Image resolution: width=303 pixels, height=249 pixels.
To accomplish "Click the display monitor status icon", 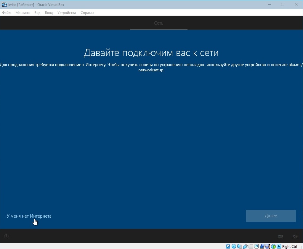I will pos(256,246).
